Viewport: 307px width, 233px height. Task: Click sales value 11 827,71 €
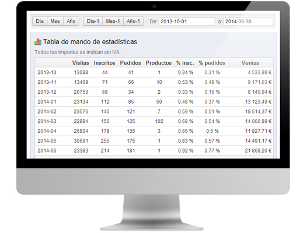(x=259, y=131)
